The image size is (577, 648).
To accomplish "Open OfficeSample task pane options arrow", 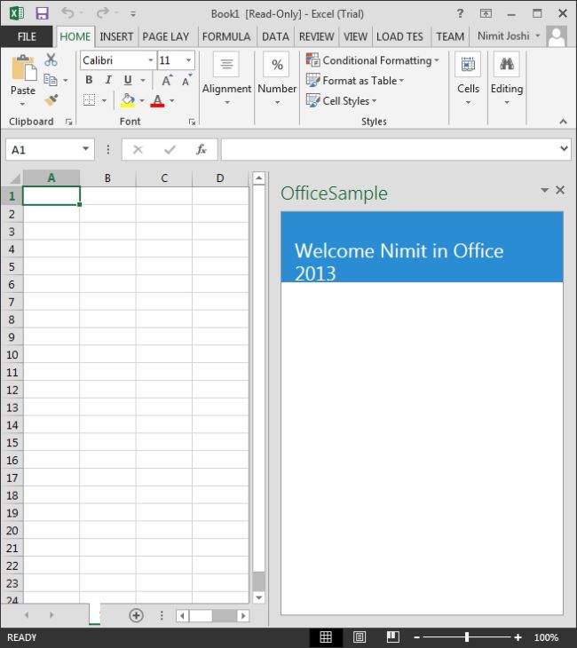I will (545, 190).
